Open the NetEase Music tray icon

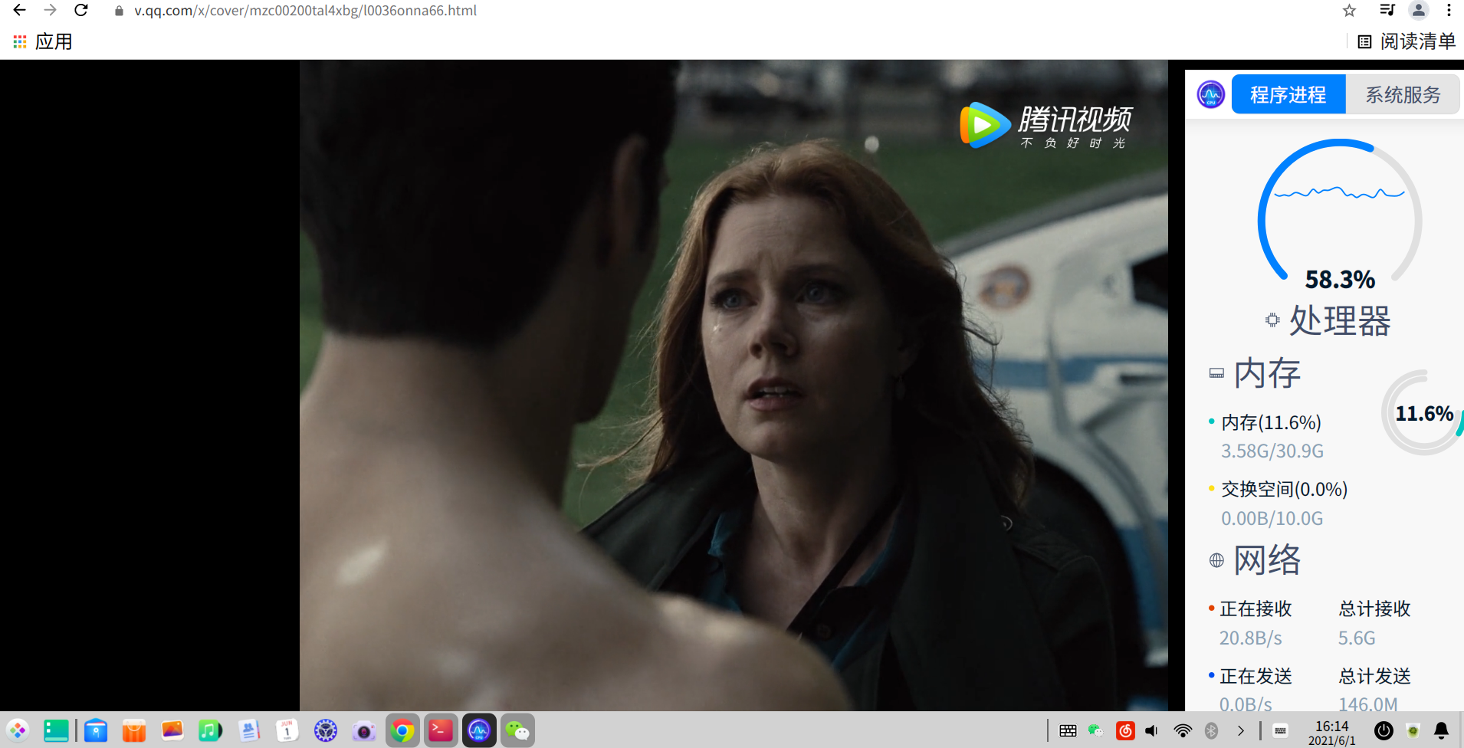pos(1125,731)
